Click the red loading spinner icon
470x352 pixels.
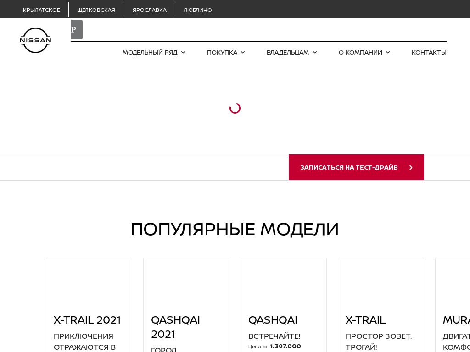235,108
